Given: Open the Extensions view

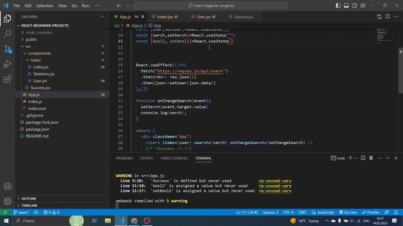Looking at the screenshot, I should pos(8,79).
